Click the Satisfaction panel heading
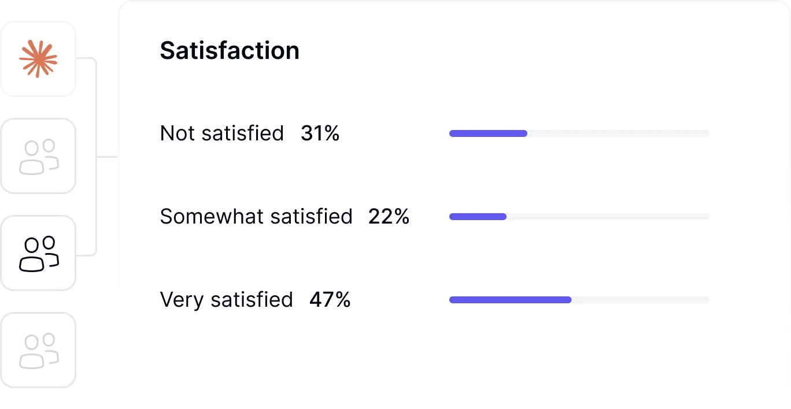The image size is (791, 409). coord(230,51)
